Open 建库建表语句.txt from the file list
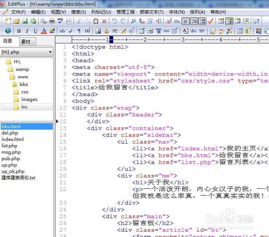 (18, 178)
